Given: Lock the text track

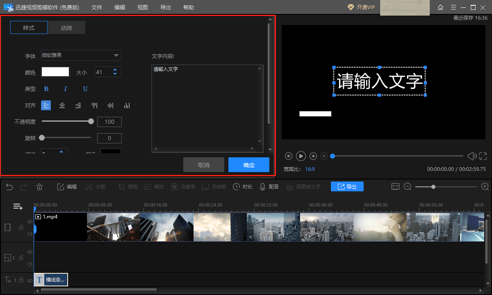Looking at the screenshot, I should (20, 280).
